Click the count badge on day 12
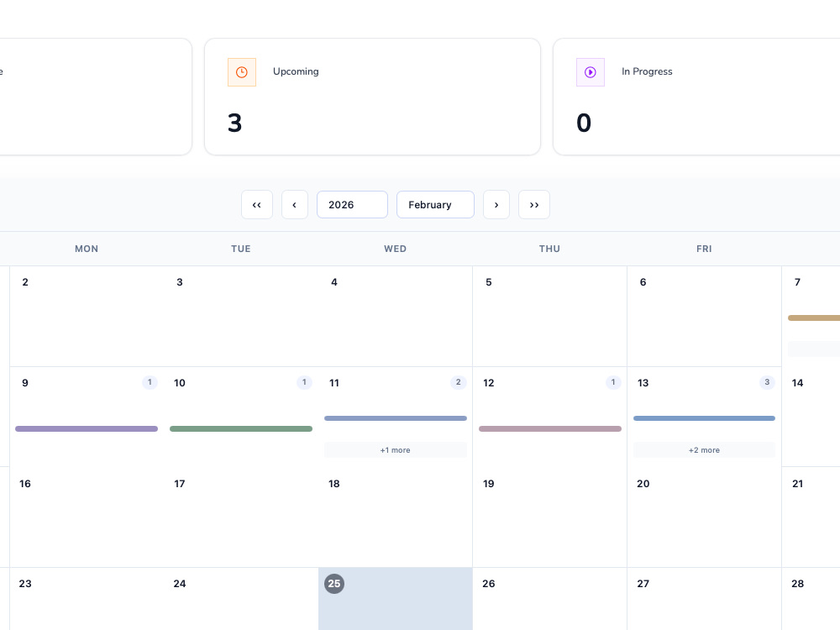The image size is (840, 630). (613, 382)
